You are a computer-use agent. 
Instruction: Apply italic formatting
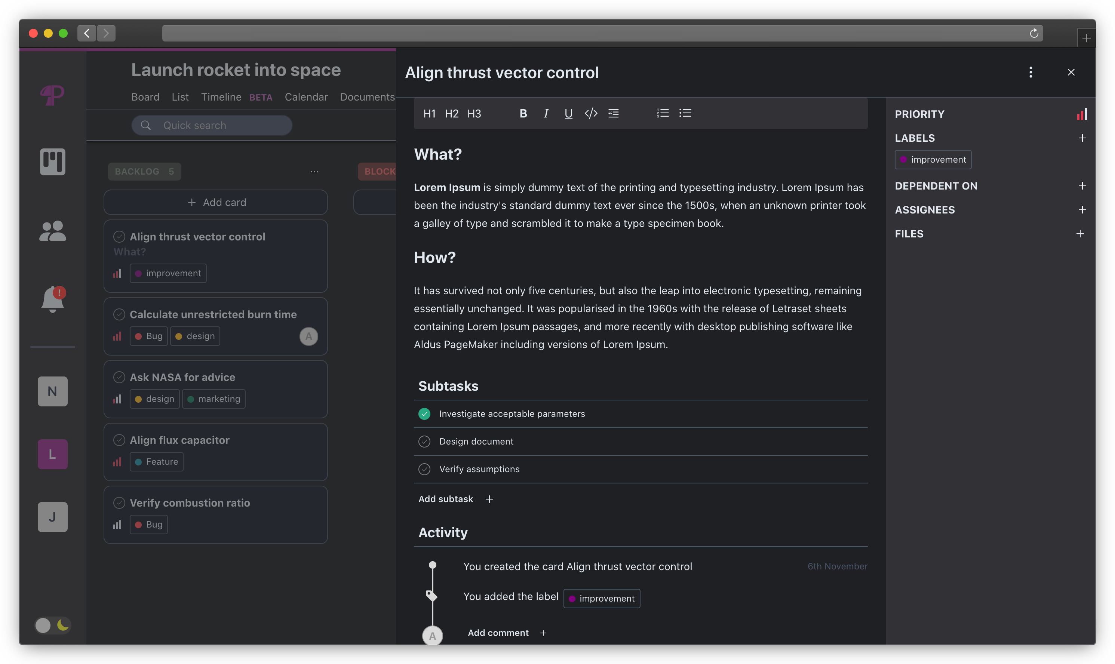(546, 114)
